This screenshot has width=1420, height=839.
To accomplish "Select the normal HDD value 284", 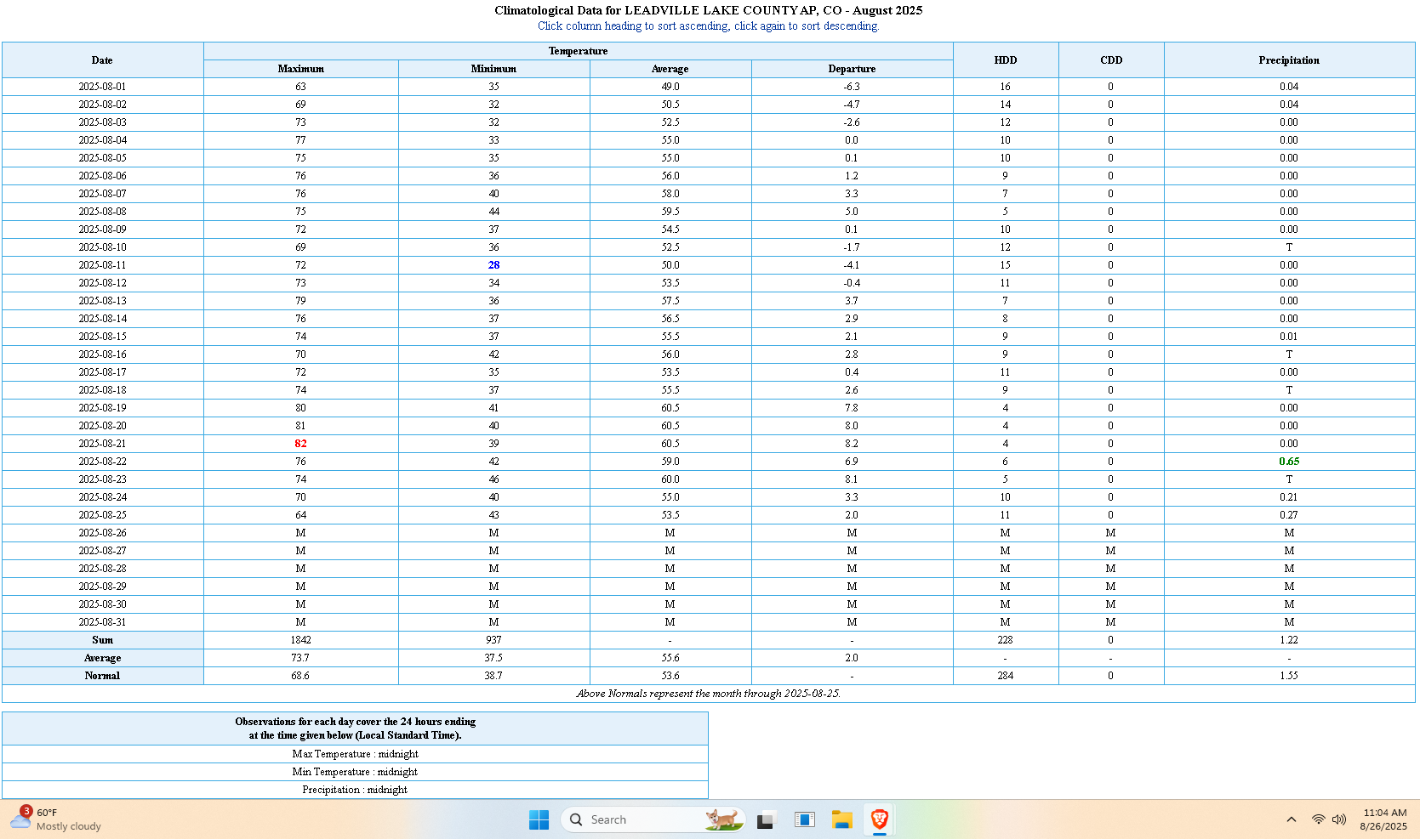I will (1005, 676).
